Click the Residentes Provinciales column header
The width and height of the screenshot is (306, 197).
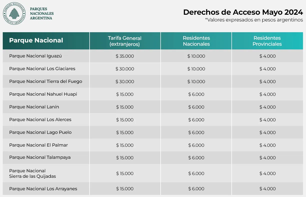267,41
